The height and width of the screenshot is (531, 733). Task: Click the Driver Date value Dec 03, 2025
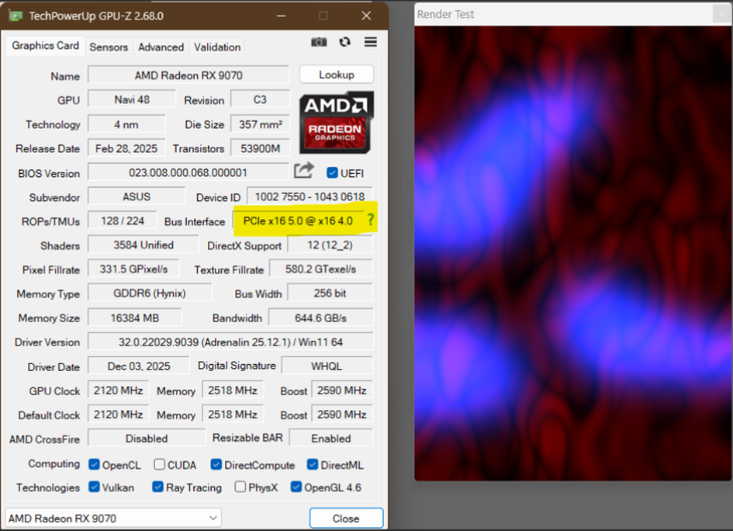pyautogui.click(x=139, y=366)
